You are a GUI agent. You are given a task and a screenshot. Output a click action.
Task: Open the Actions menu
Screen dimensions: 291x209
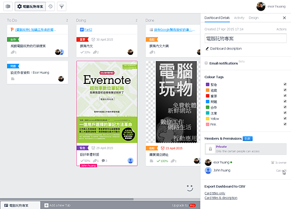[x=281, y=29]
